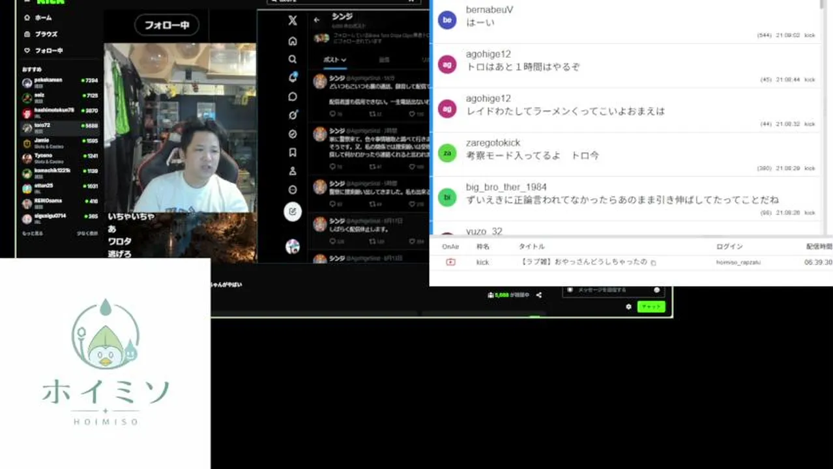Expand recommended list with もっと見る
The height and width of the screenshot is (469, 833).
(33, 233)
